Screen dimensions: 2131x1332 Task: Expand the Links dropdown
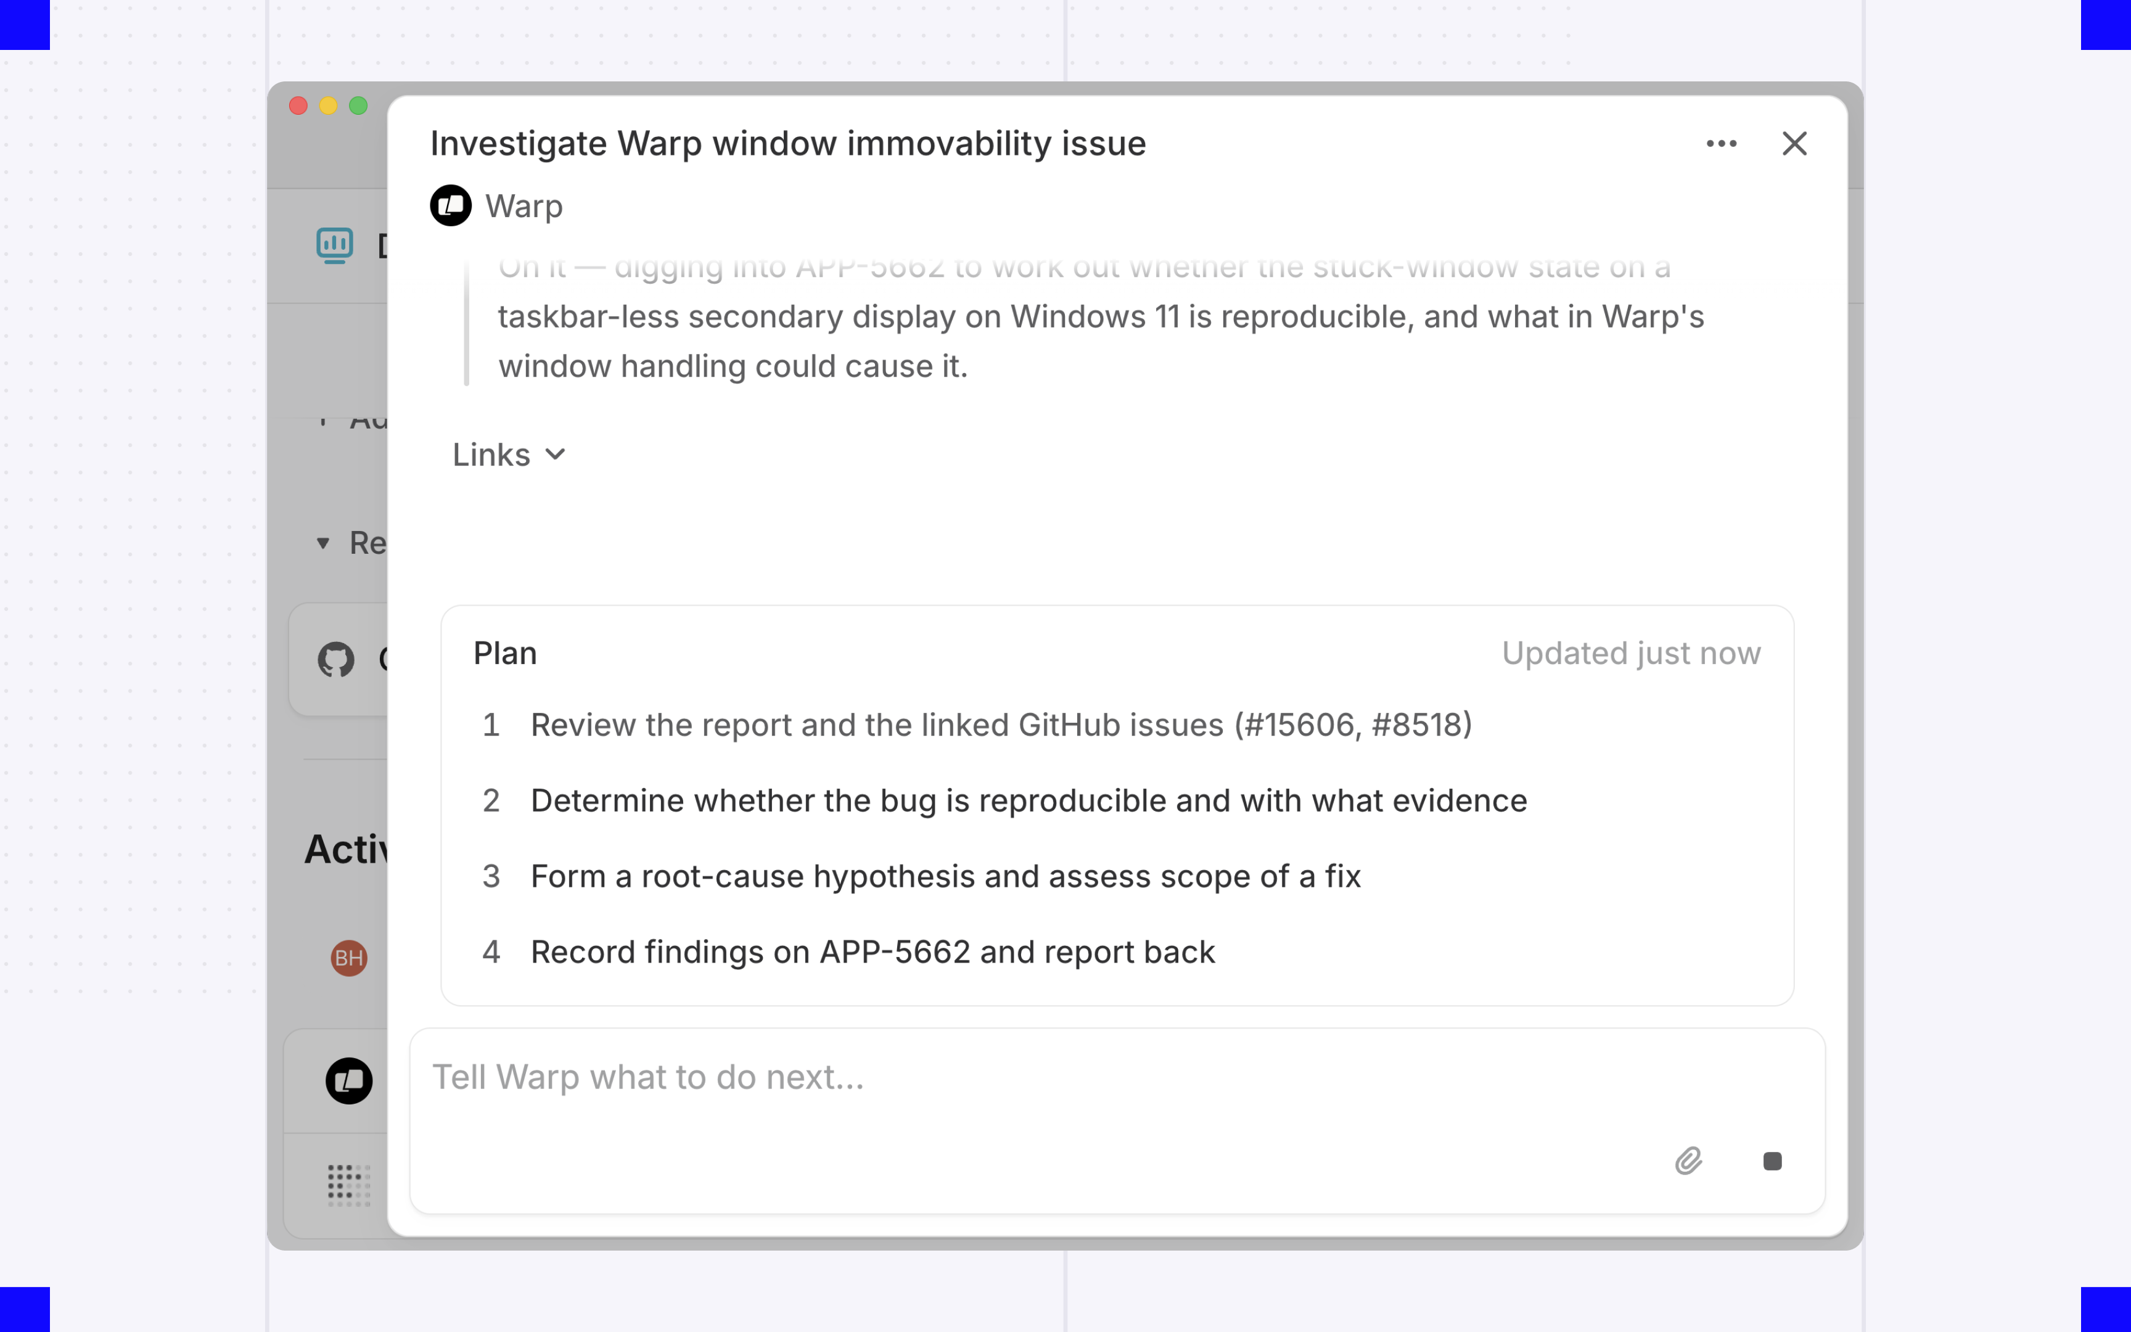click(x=509, y=454)
